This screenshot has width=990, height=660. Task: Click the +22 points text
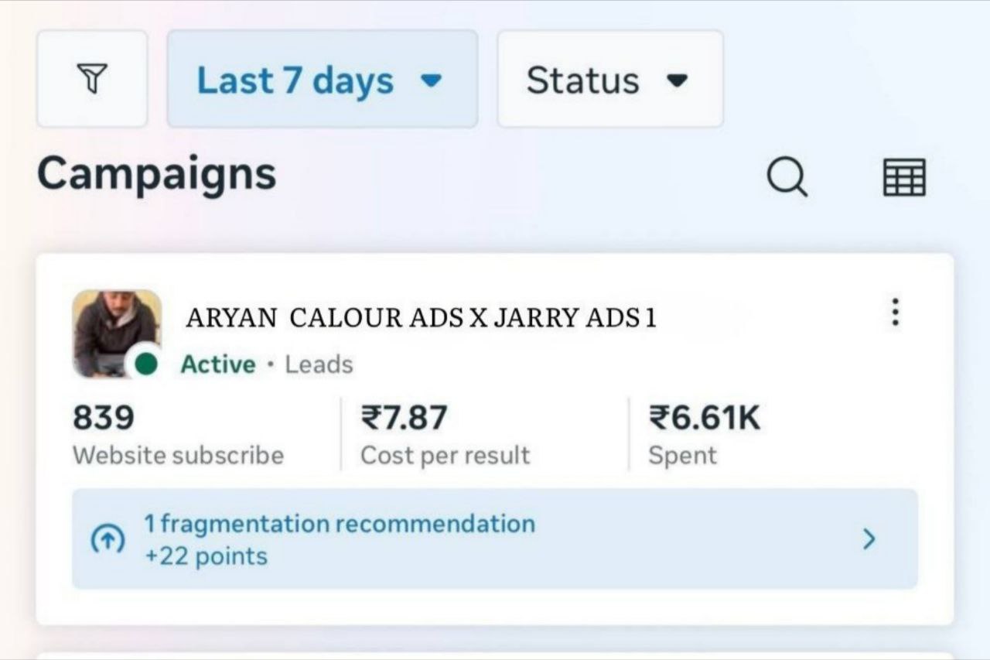click(206, 557)
